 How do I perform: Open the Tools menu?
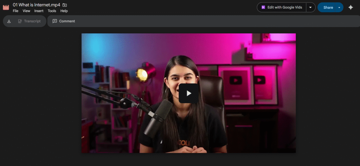coord(52,11)
